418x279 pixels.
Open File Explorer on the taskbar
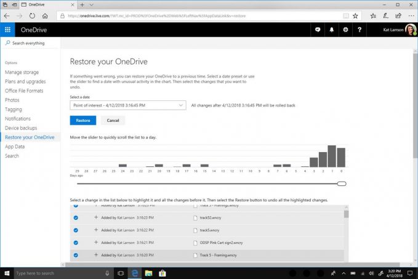148,273
